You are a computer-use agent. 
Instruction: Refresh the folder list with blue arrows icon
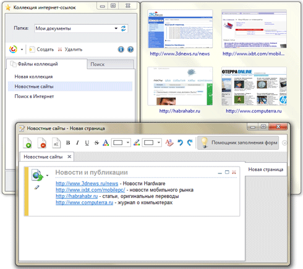pyautogui.click(x=123, y=28)
